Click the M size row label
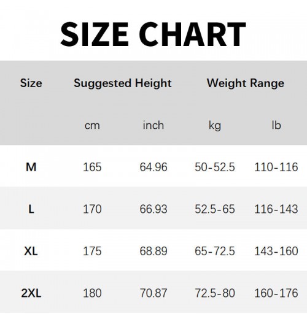307x319 pixels. [31, 167]
